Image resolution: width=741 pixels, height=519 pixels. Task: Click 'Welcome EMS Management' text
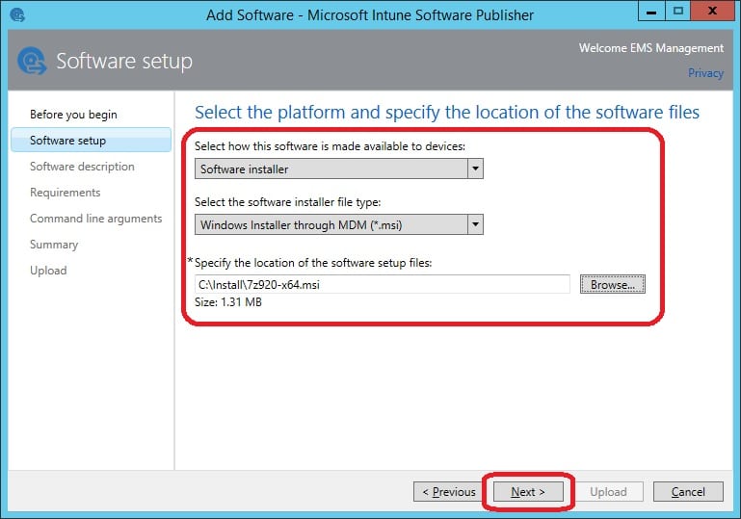coord(651,48)
